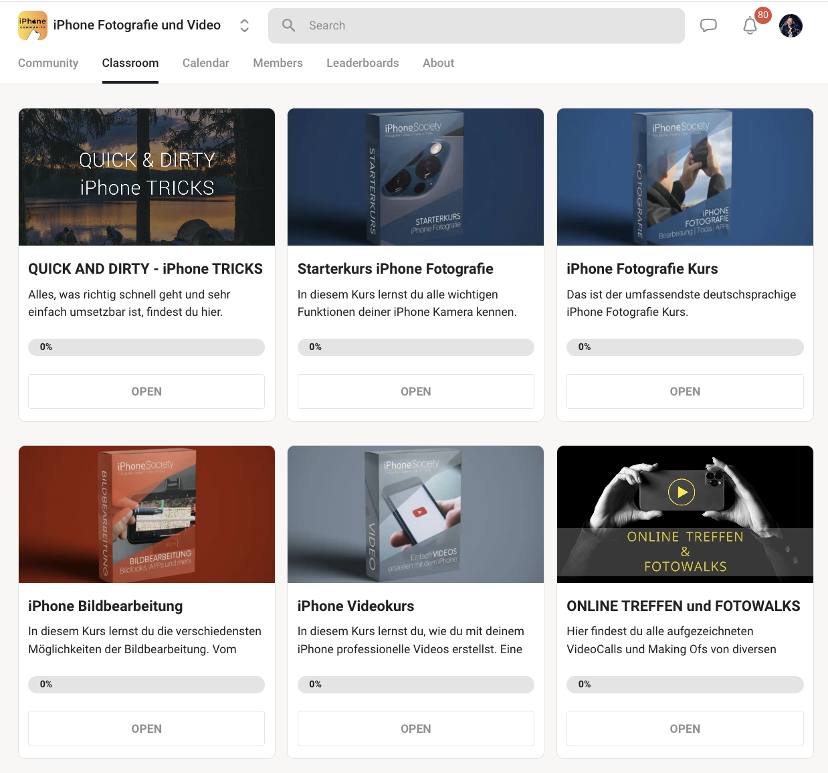Click the Bildbearbeitung course cover image
This screenshot has height=773, width=828.
pyautogui.click(x=146, y=514)
